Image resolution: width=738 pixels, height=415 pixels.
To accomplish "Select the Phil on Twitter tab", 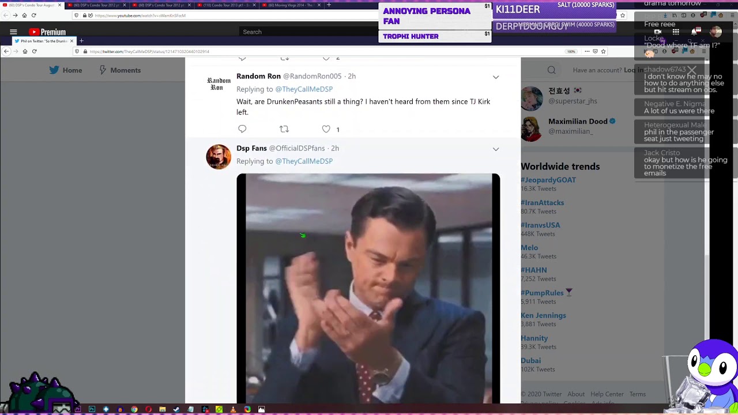I will tap(43, 41).
